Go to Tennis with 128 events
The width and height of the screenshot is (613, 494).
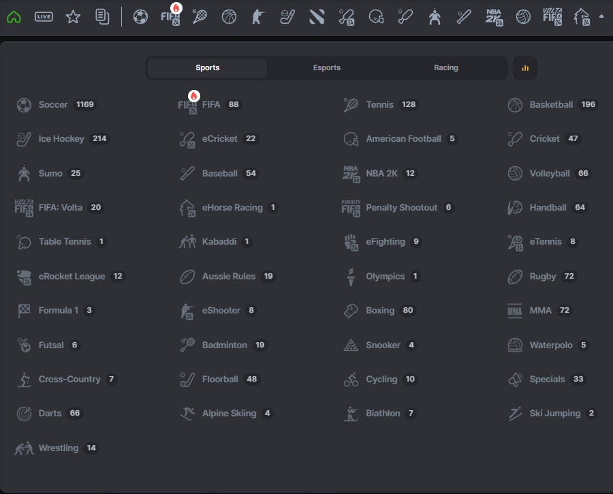379,105
